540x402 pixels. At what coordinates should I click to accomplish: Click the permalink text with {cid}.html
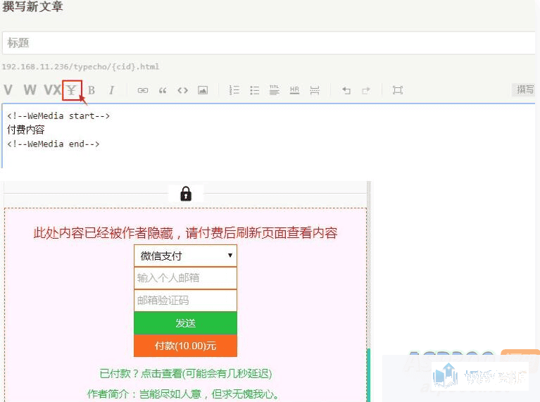80,66
